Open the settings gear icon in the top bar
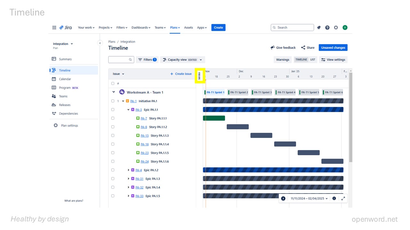This screenshot has height=230, width=410. coord(336,27)
